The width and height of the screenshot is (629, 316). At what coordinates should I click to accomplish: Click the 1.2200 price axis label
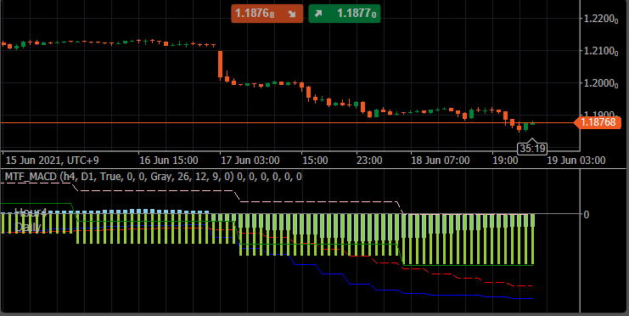click(x=600, y=19)
